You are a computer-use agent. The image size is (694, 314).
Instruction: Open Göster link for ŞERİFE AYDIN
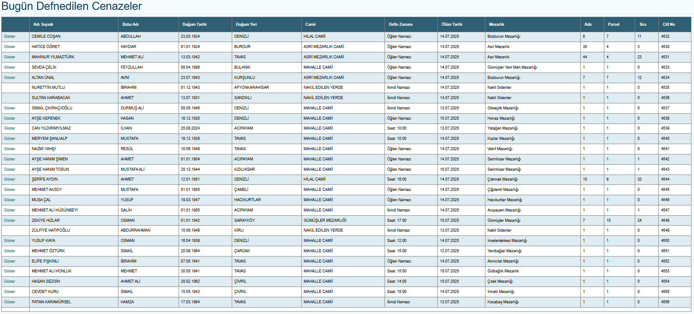pos(9,179)
